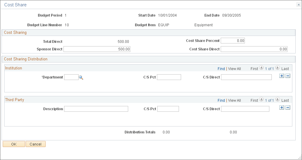Click Last in Institution navigation
Viewport: 302px width, 160px height.
[x=285, y=69]
